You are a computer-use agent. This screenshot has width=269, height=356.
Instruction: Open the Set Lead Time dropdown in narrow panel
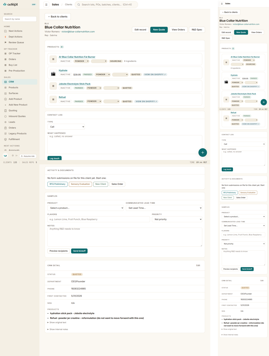point(243,226)
